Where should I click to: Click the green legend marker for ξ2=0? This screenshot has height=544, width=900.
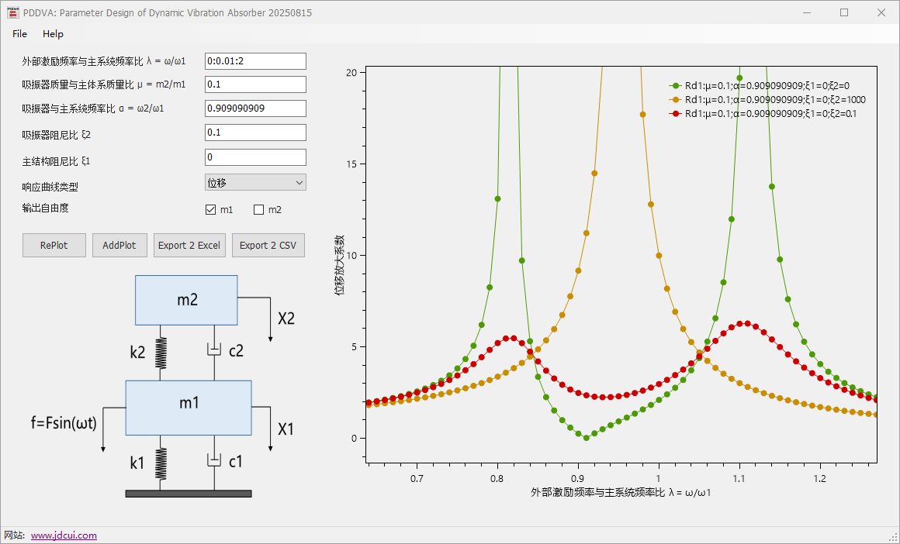point(676,86)
